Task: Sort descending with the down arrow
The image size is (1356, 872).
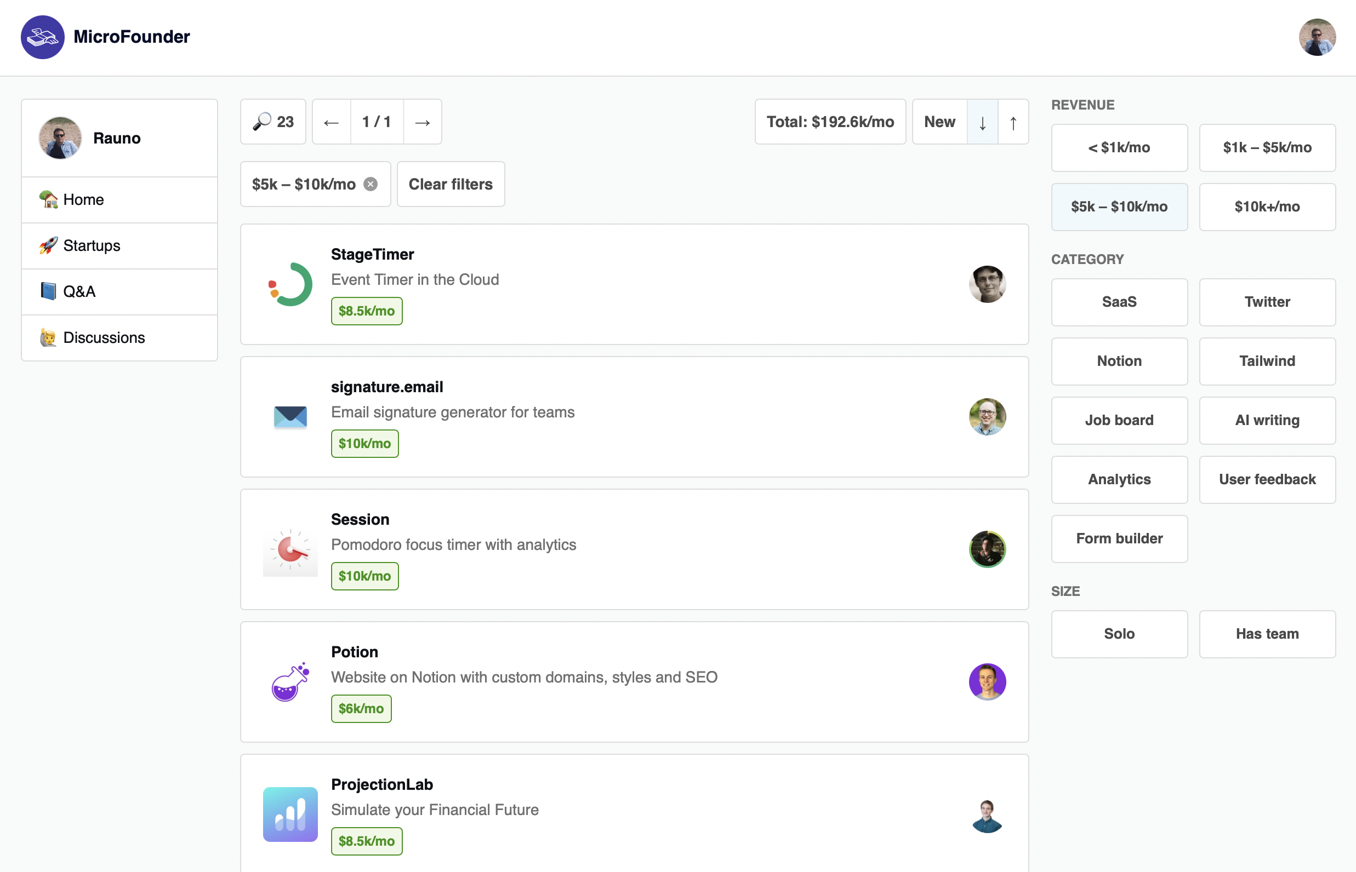Action: pos(982,122)
